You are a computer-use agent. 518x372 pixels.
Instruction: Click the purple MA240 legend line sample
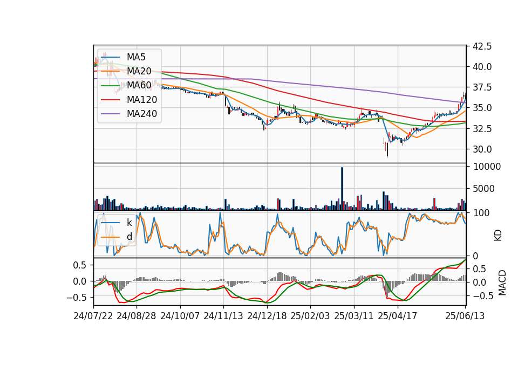coord(110,114)
